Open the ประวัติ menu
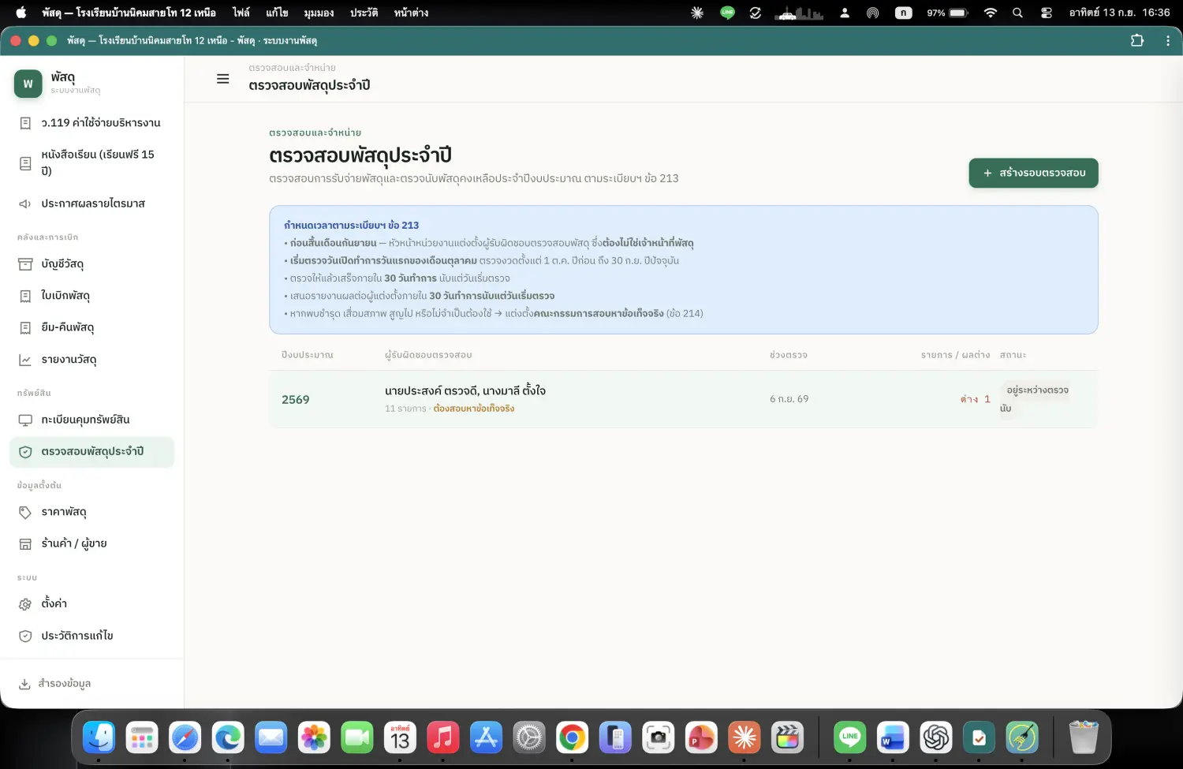This screenshot has height=769, width=1183. 364,13
